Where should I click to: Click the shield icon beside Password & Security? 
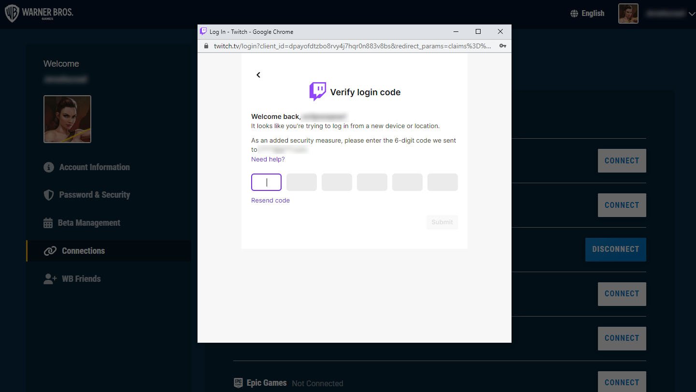[48, 195]
